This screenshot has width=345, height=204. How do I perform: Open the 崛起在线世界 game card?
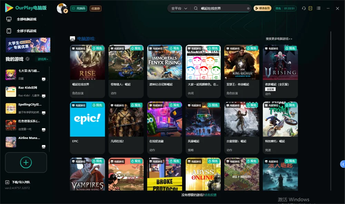point(87,71)
